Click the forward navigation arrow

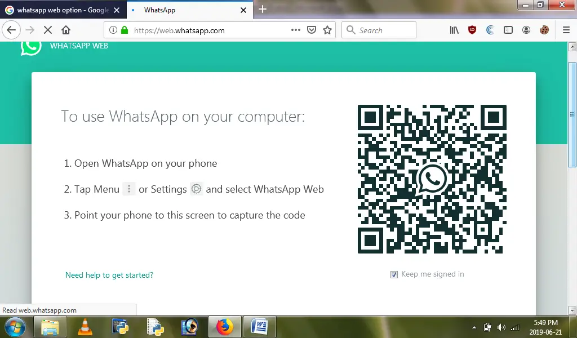click(x=30, y=30)
